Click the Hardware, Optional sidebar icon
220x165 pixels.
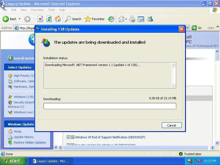click(x=10, y=87)
